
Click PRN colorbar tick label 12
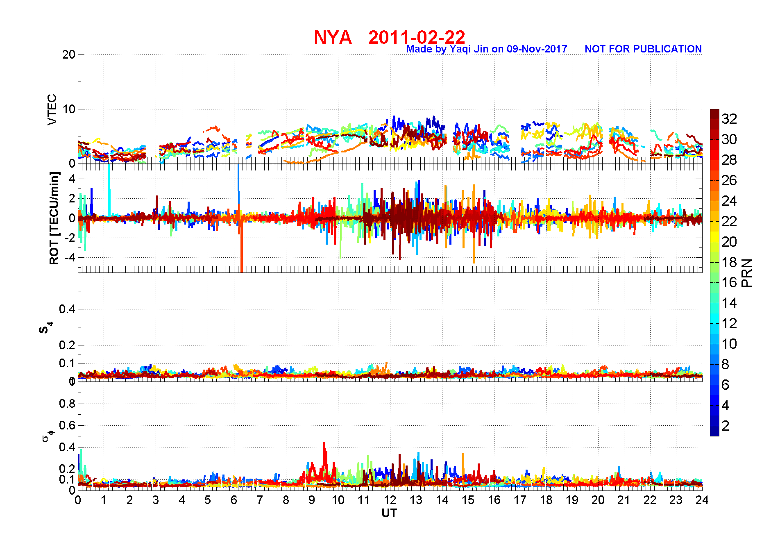pyautogui.click(x=729, y=323)
